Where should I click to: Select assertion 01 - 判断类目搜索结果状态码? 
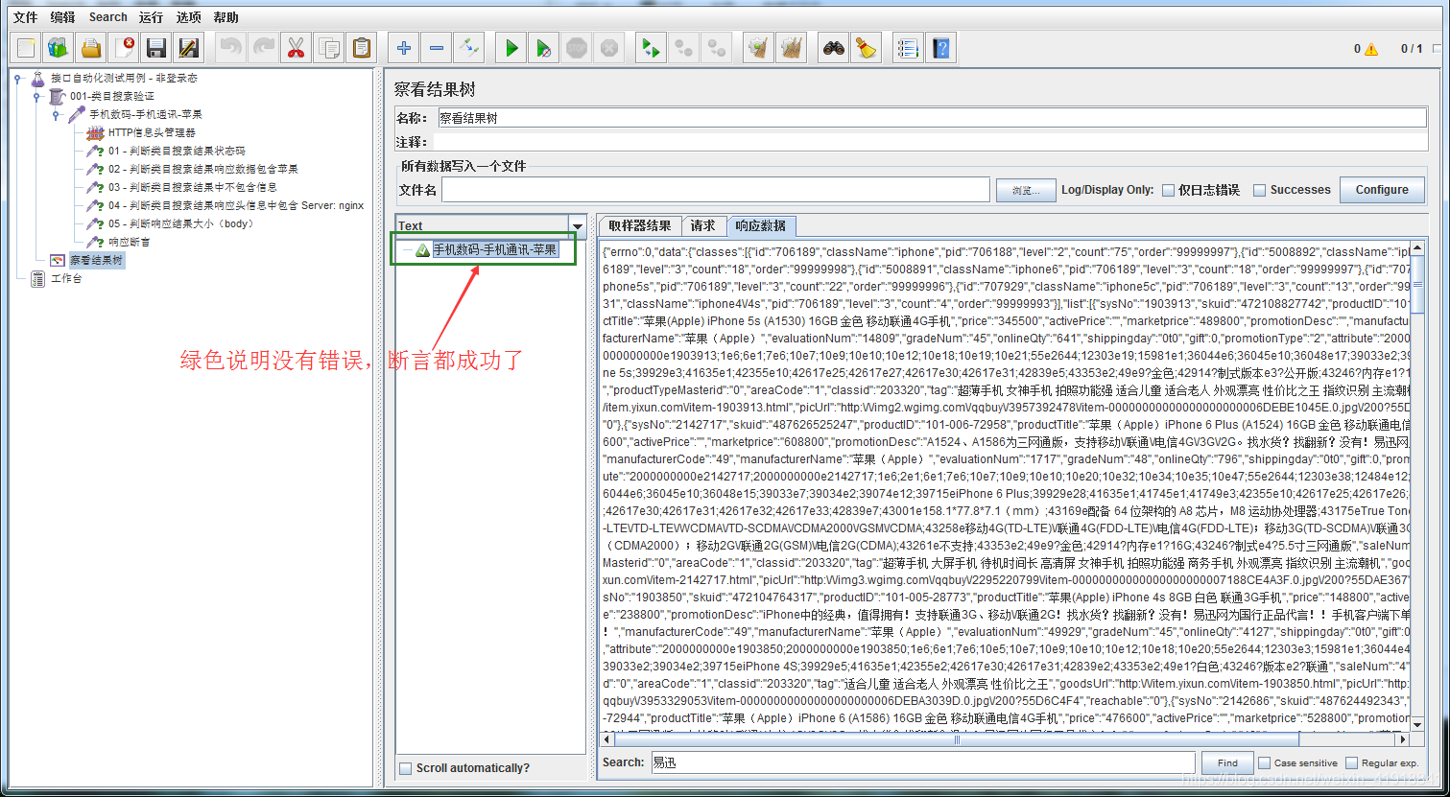pos(176,152)
